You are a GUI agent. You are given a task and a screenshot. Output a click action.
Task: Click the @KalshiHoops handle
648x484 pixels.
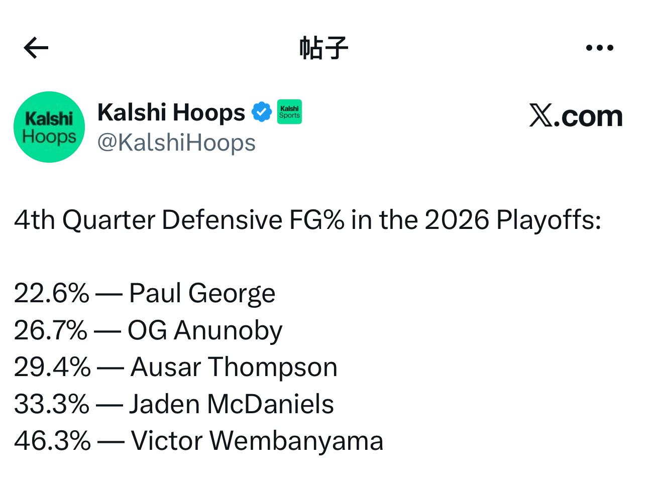pyautogui.click(x=176, y=143)
